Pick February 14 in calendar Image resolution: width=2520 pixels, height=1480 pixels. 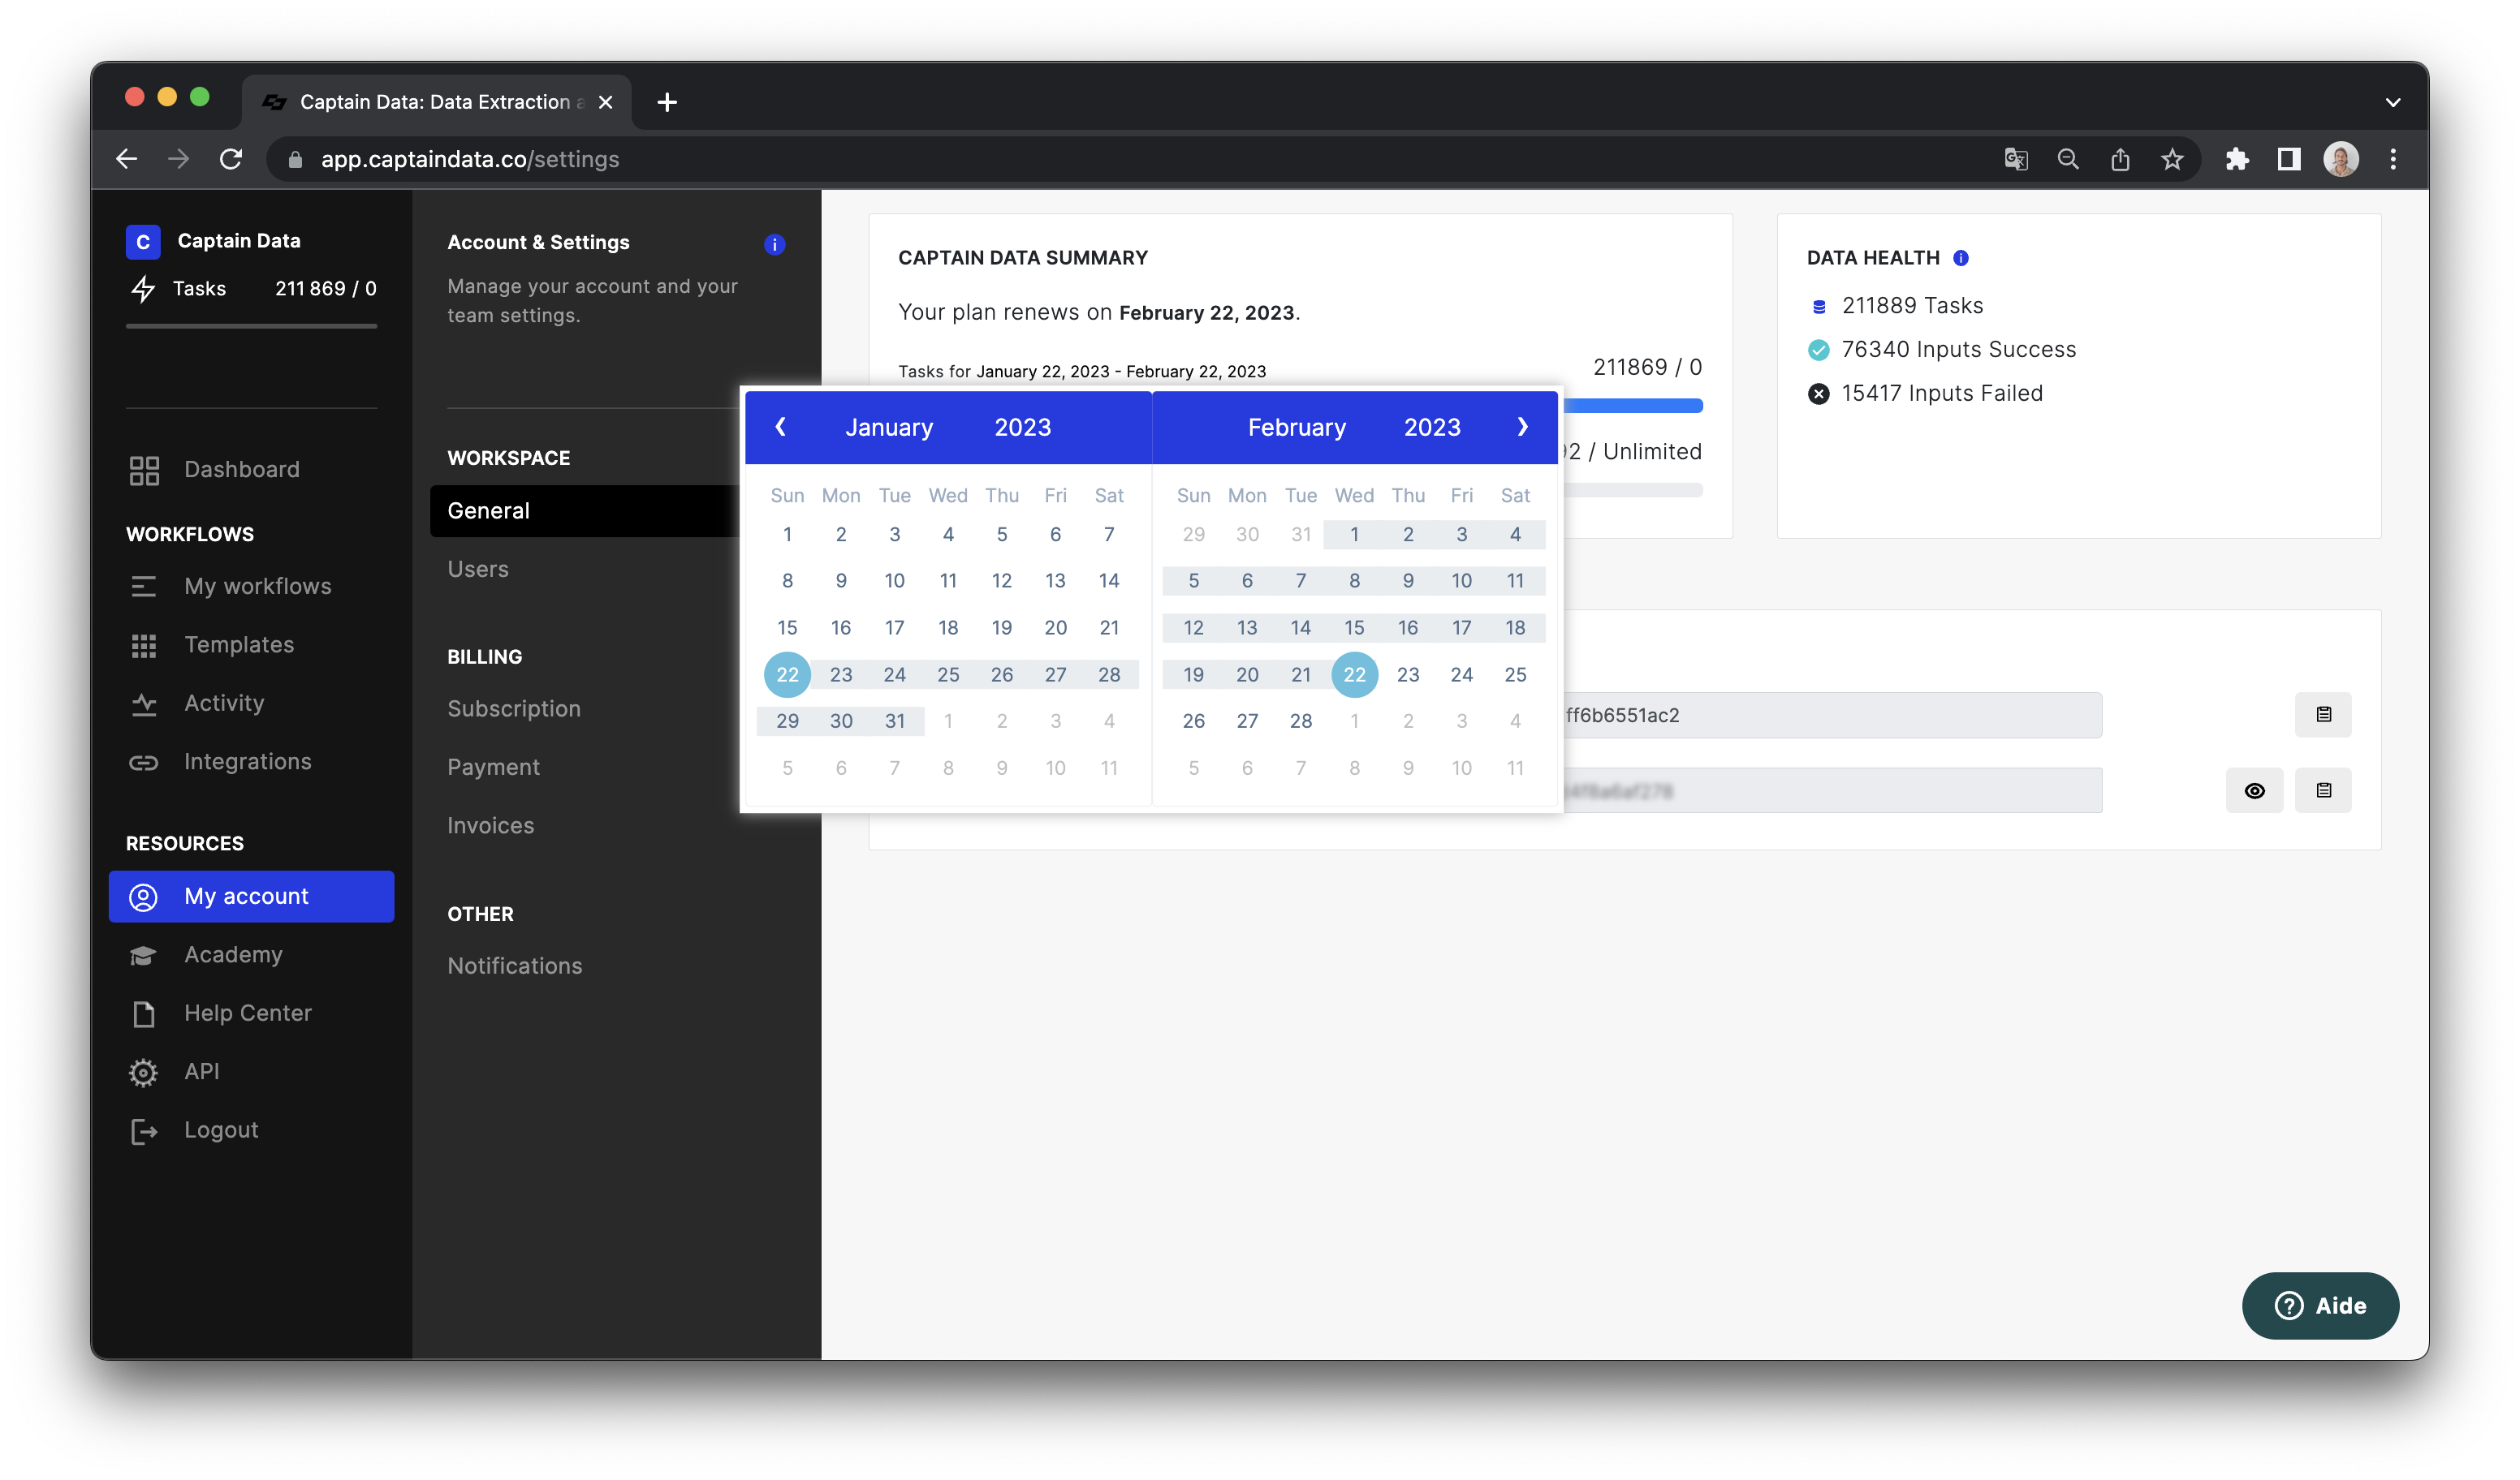1300,627
